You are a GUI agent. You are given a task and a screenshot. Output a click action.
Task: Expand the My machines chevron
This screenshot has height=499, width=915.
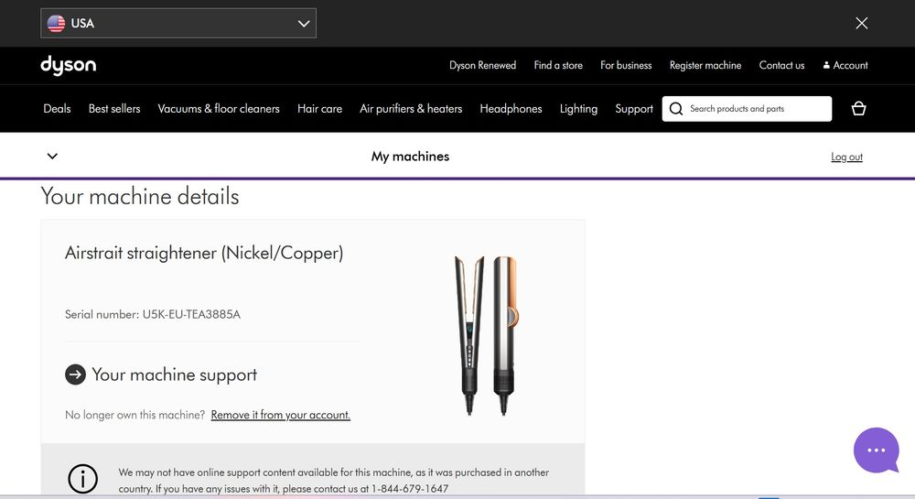52,157
